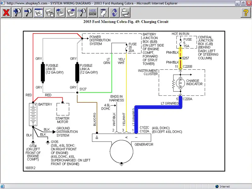Go to the next figure
Screen dimensions: 252x189
point(71,12)
